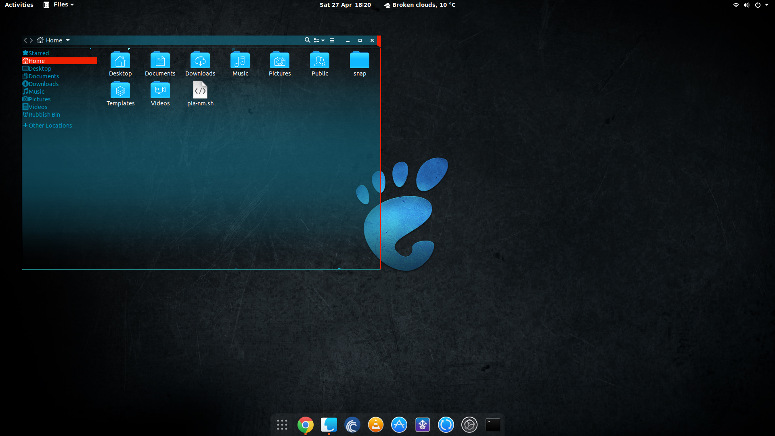Open the Pictures folder icon
Image resolution: width=775 pixels, height=436 pixels.
tap(280, 61)
